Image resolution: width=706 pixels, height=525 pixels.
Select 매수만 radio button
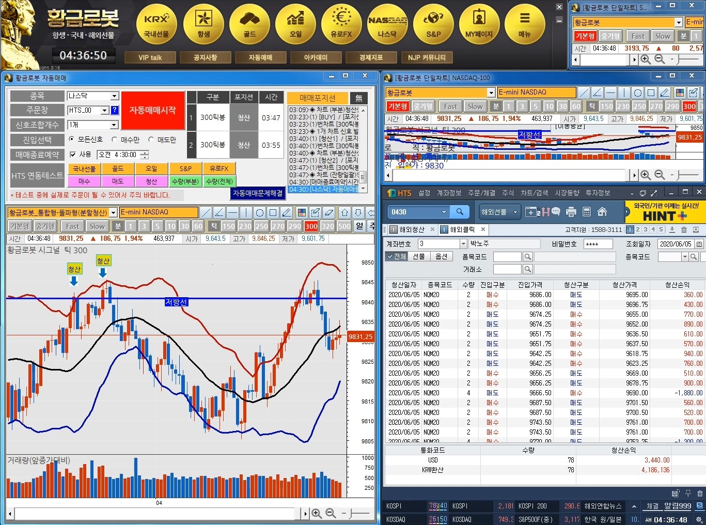(x=114, y=140)
